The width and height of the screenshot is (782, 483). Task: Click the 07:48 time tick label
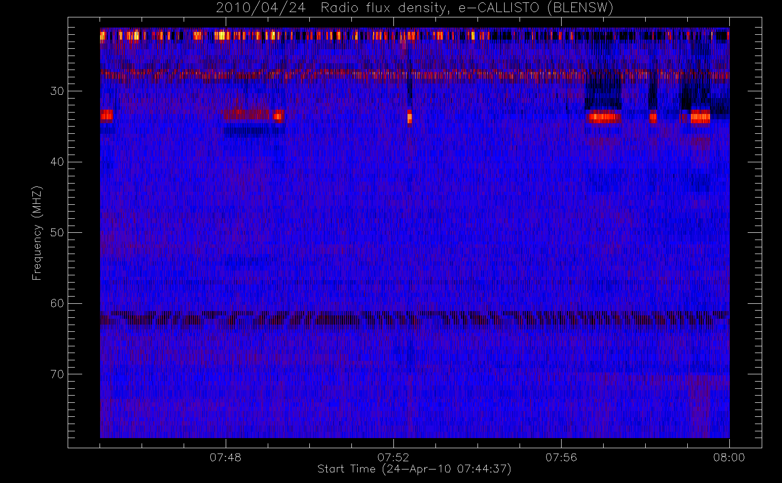point(225,457)
